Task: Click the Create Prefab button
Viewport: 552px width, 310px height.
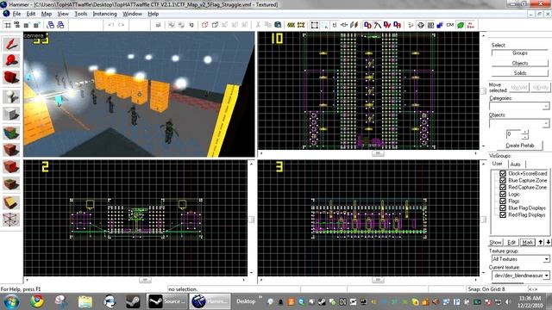Action: [x=519, y=146]
